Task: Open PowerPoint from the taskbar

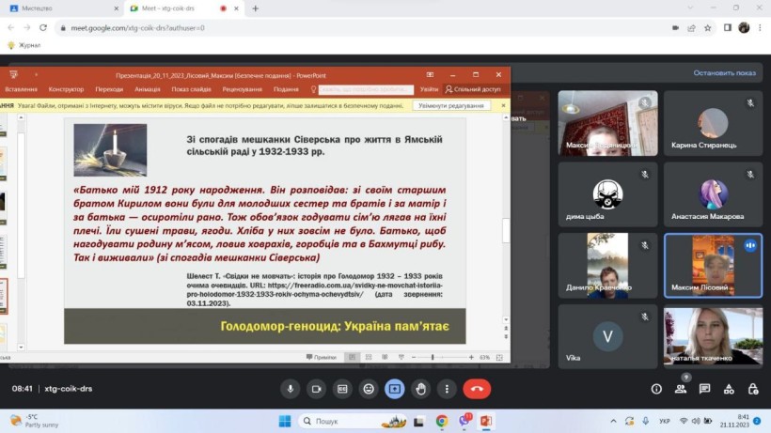Action: coord(486,421)
